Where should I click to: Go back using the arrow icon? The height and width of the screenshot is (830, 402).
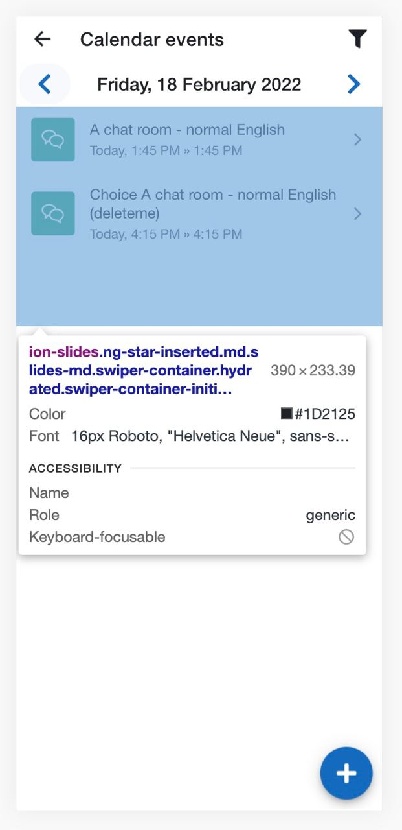pos(43,40)
